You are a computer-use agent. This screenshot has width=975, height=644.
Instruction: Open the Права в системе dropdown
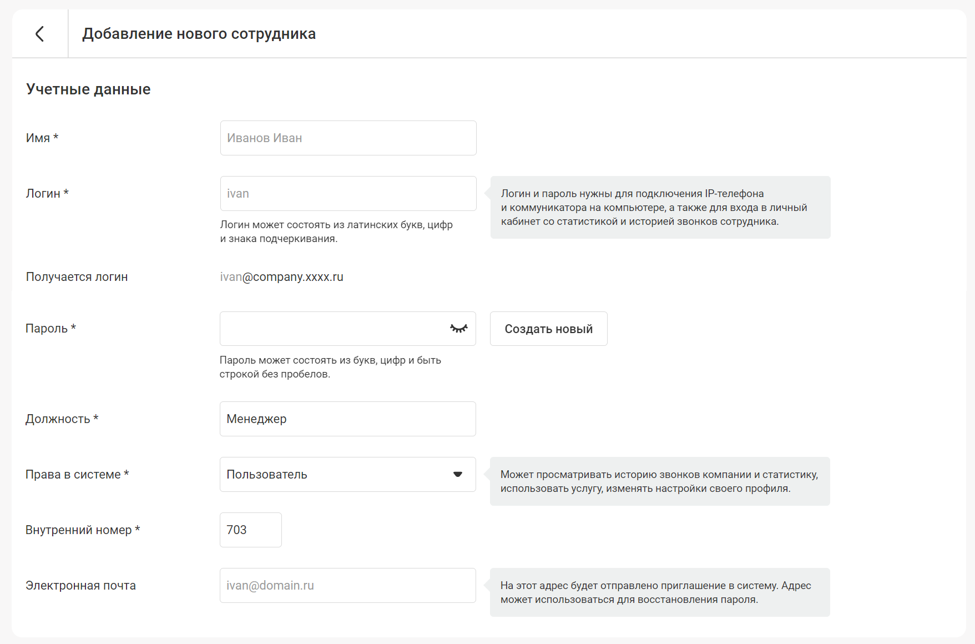(x=348, y=474)
